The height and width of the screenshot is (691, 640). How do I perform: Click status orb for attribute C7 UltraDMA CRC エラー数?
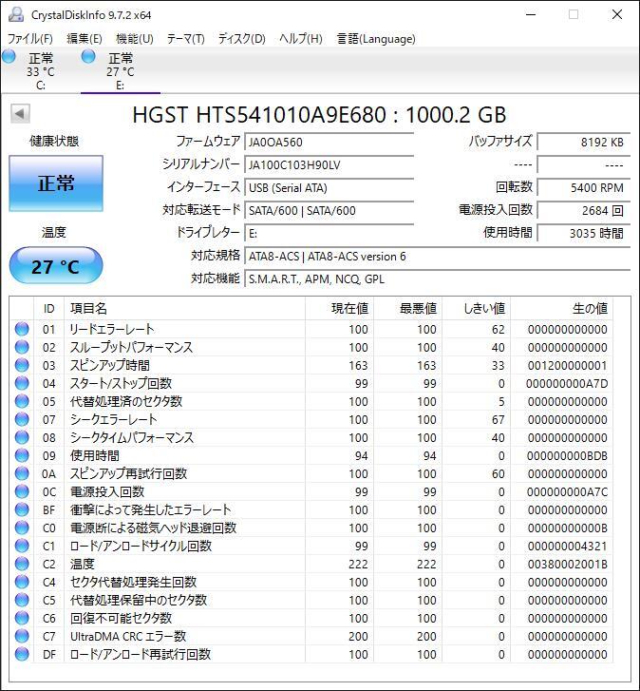tap(22, 636)
